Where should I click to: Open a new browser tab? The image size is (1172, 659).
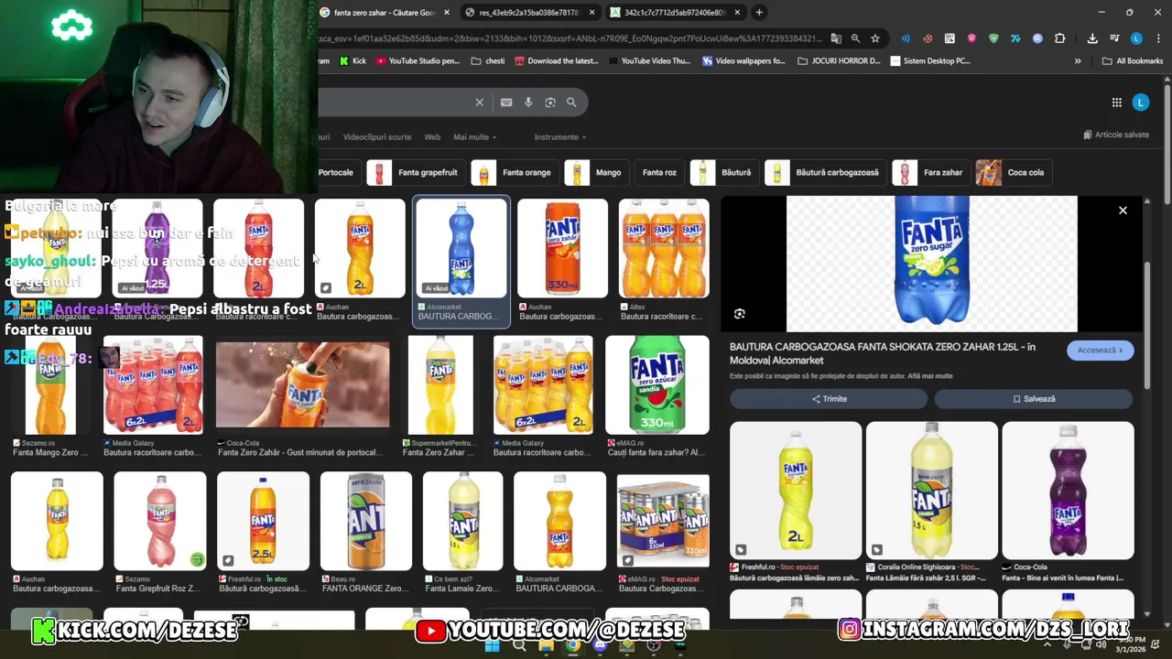759,13
